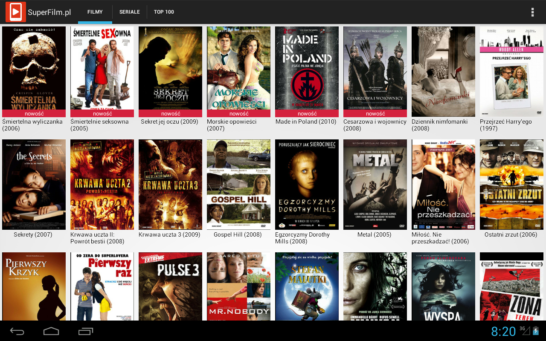
Task: Select title "Przejrzeć Harry'ego (1997)"
Action: coord(506,125)
